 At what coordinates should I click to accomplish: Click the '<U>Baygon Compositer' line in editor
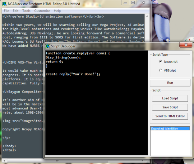[x=23, y=92]
